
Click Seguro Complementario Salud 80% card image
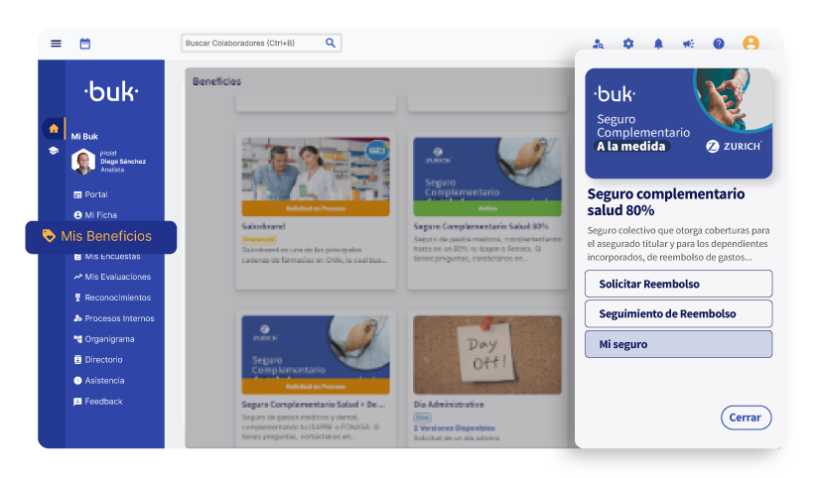point(487,177)
